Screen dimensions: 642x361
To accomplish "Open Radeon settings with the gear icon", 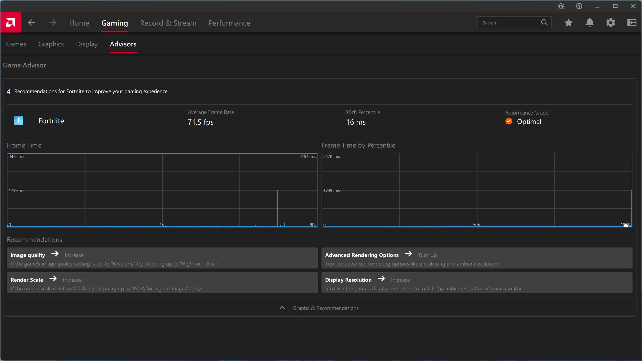I will [x=611, y=23].
